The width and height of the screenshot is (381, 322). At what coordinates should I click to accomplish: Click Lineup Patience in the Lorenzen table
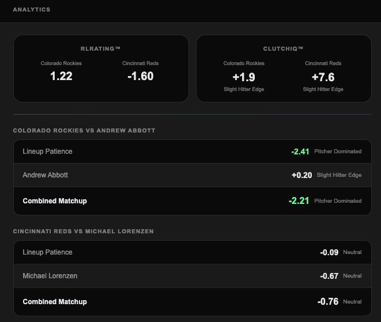[47, 252]
